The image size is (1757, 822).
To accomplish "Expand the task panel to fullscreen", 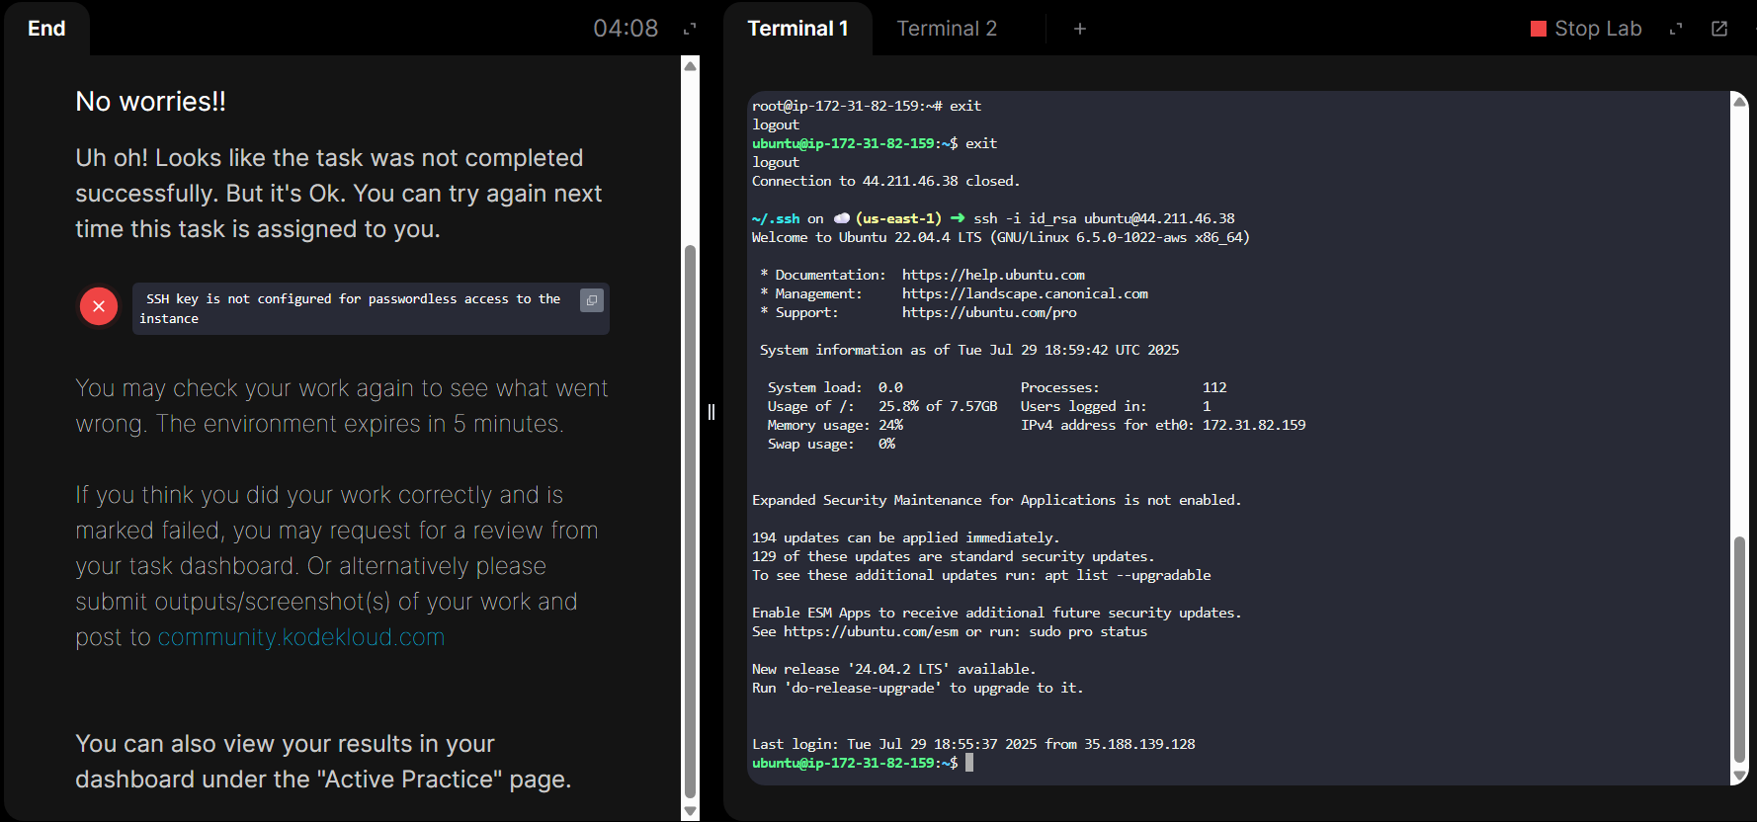I will point(690,29).
